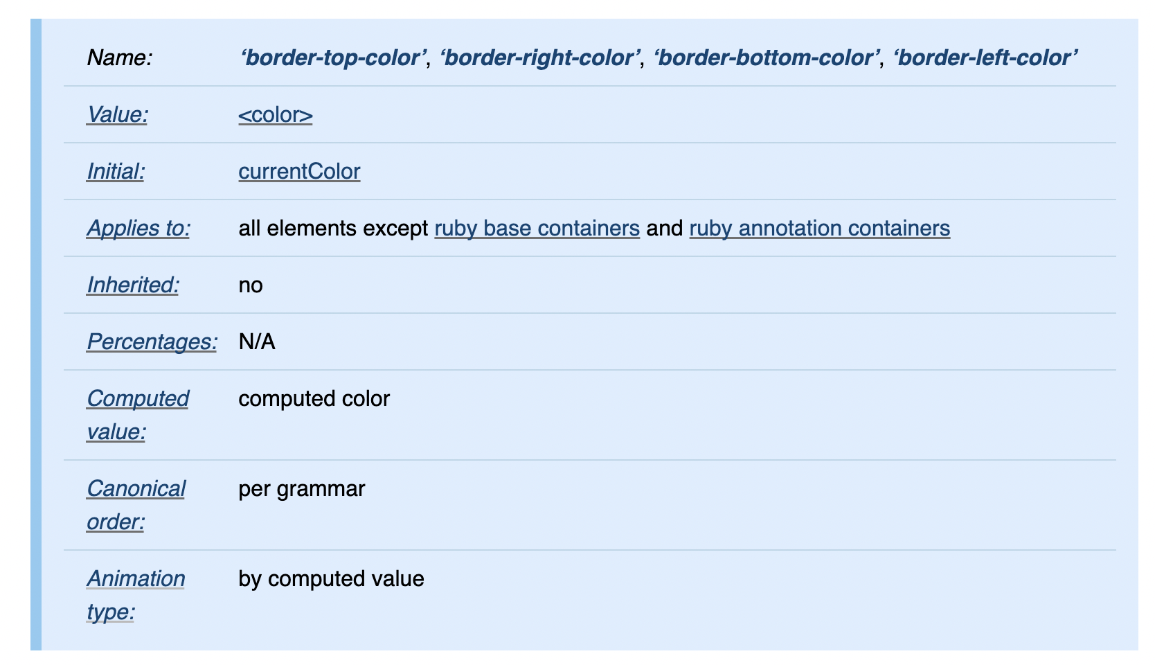Viewport: 1155px width, 665px height.
Task: Click the 'Name:' row label
Action: [x=120, y=57]
